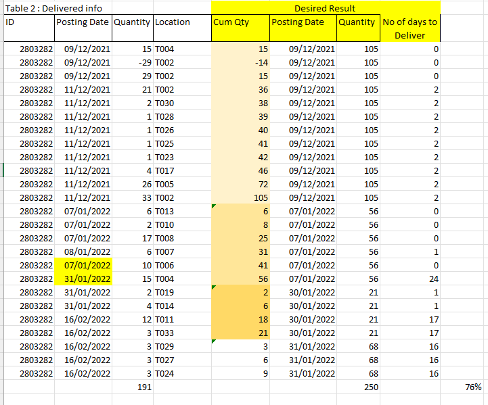The image size is (488, 405).
Task: Select Location cell 'T017'
Action: [x=182, y=170]
